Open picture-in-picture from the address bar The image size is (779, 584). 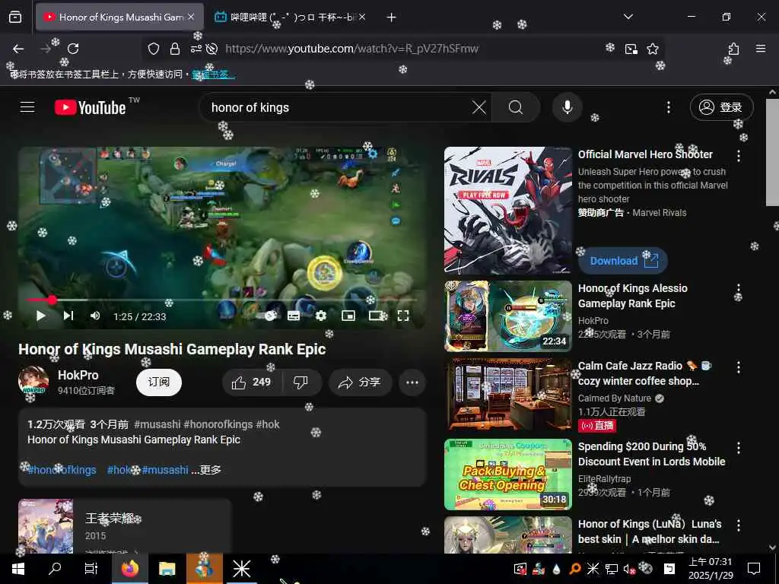tap(631, 49)
